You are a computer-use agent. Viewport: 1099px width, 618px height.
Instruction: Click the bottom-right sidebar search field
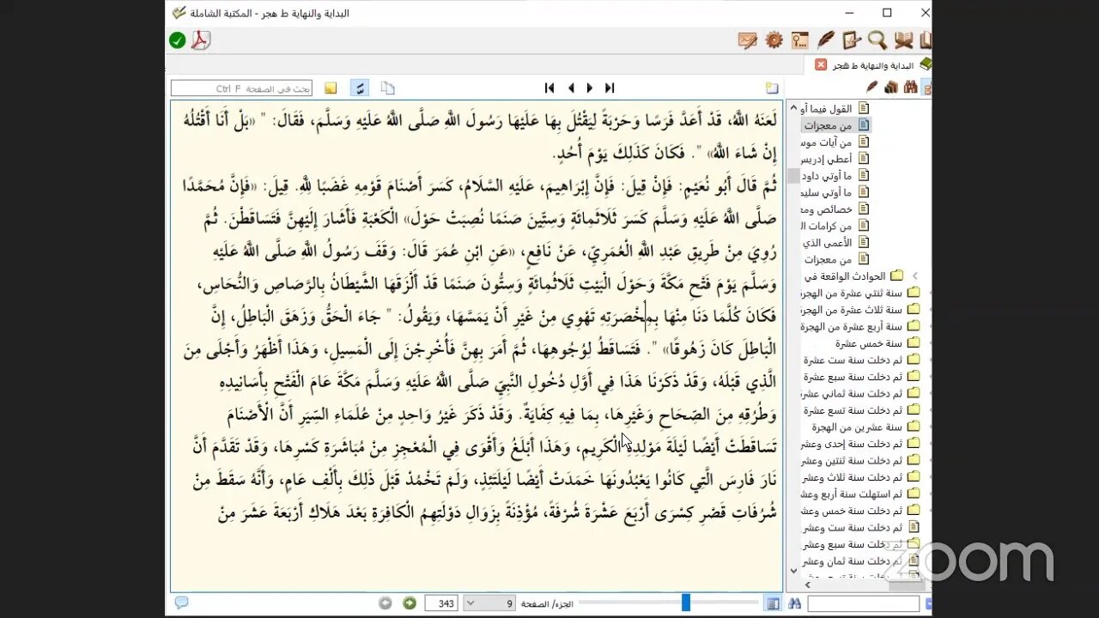click(865, 604)
